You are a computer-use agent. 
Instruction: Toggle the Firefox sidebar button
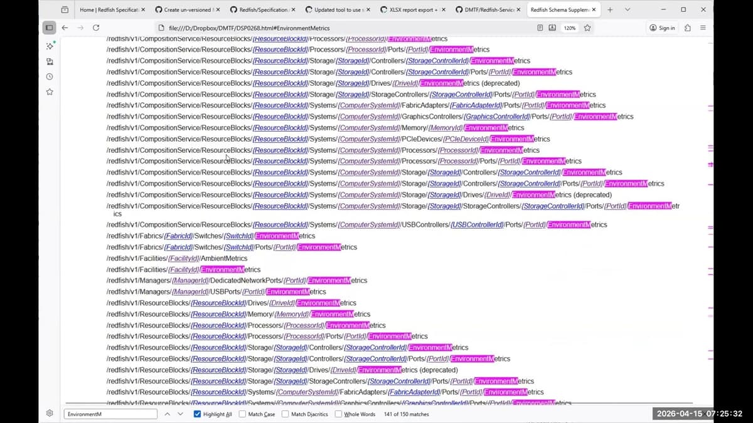click(x=49, y=28)
